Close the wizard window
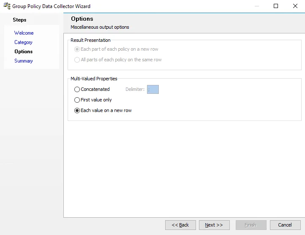Image resolution: width=305 pixels, height=235 pixels. click(x=295, y=6)
